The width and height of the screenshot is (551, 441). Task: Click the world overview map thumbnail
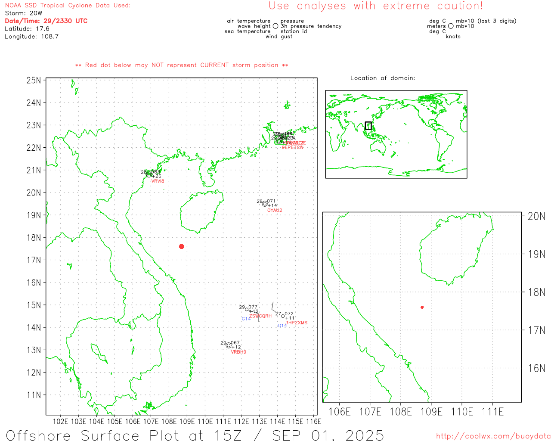click(396, 134)
